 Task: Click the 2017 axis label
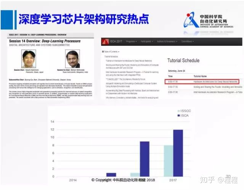click(173, 180)
